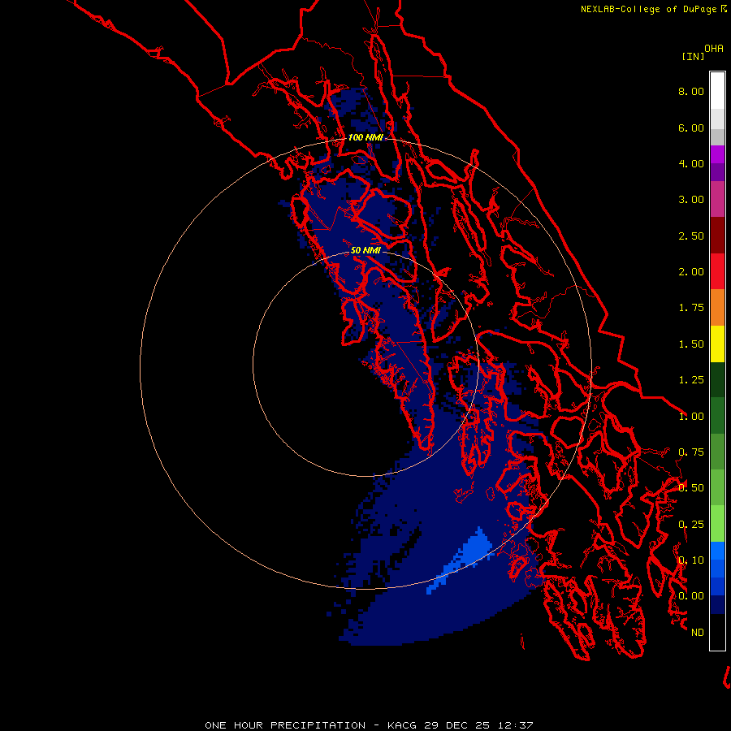
Task: Click the KACG station identifier in caption
Action: (x=402, y=725)
